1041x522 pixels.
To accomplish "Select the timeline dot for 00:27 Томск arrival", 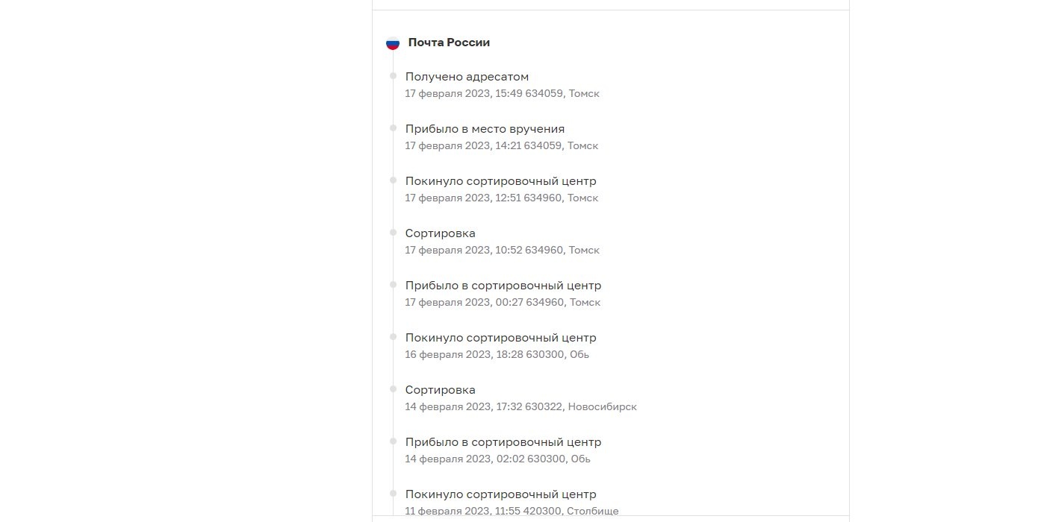I will click(393, 284).
